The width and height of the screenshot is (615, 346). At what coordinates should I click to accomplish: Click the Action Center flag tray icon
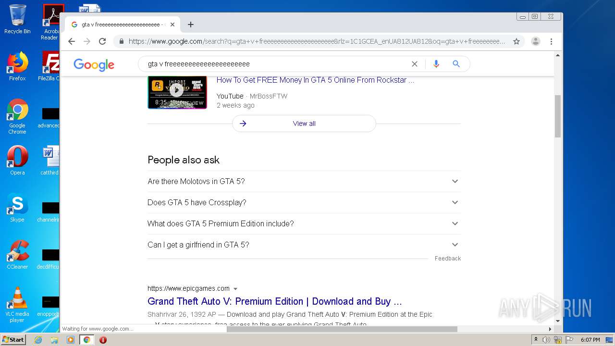tap(569, 340)
